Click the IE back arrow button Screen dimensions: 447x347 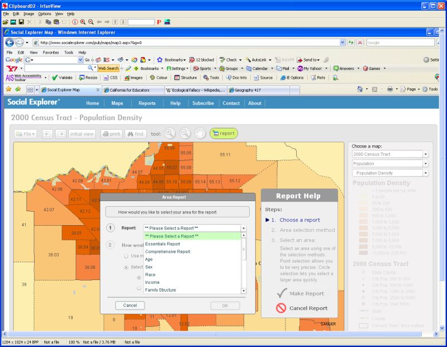[x=9, y=42]
